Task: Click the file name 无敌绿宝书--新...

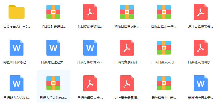Action: click(x=164, y=98)
